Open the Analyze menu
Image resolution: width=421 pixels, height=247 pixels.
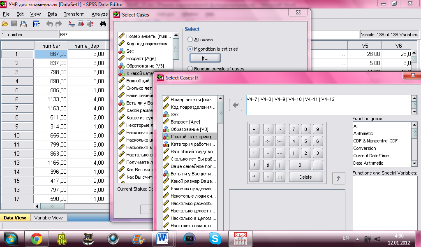99,14
